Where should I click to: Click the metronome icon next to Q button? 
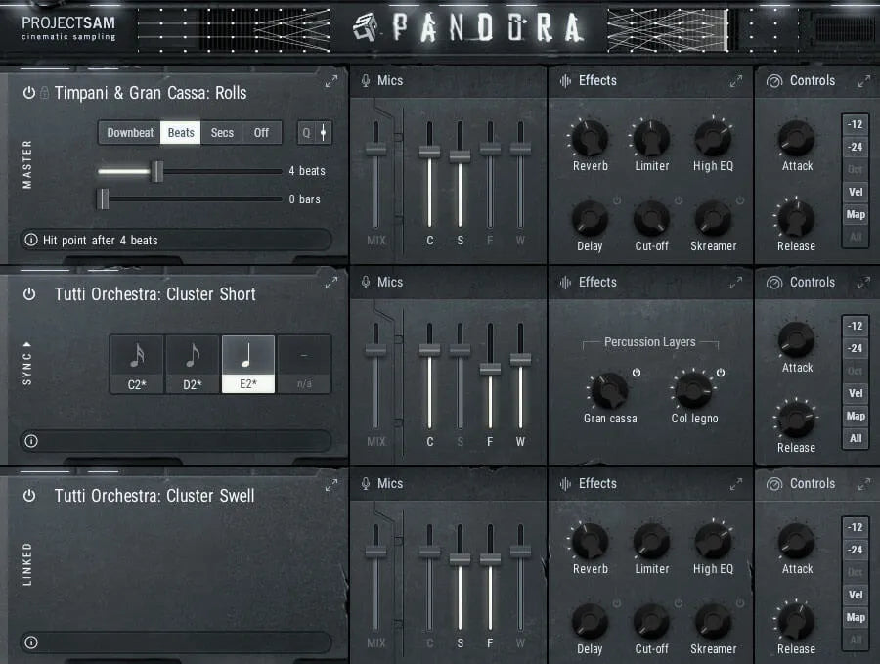coord(323,132)
